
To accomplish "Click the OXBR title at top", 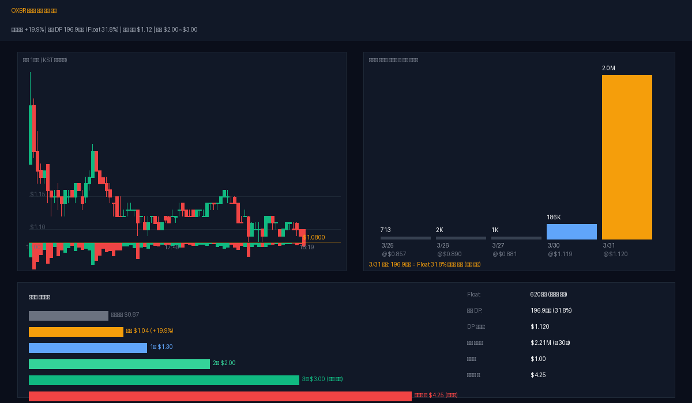I will click(x=34, y=10).
